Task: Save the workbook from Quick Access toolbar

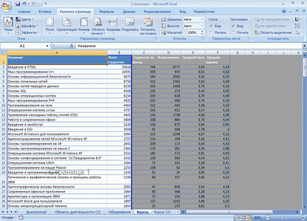Action: [x=18, y=4]
